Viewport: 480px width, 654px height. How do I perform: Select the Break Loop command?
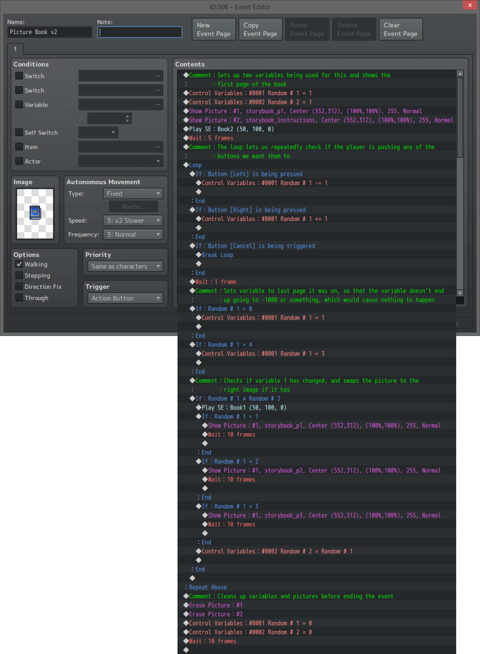click(x=317, y=255)
